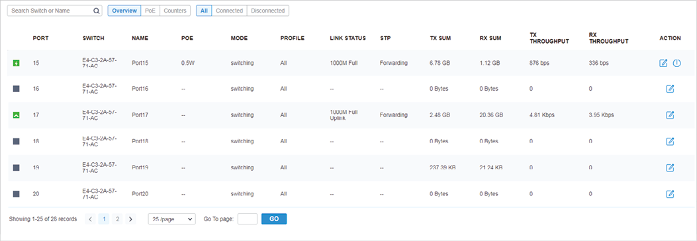Click Showing 1-25 of 28 records text
The width and height of the screenshot is (697, 241).
(43, 219)
